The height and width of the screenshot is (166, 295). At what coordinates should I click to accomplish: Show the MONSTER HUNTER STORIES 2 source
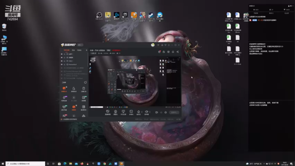click(62, 75)
